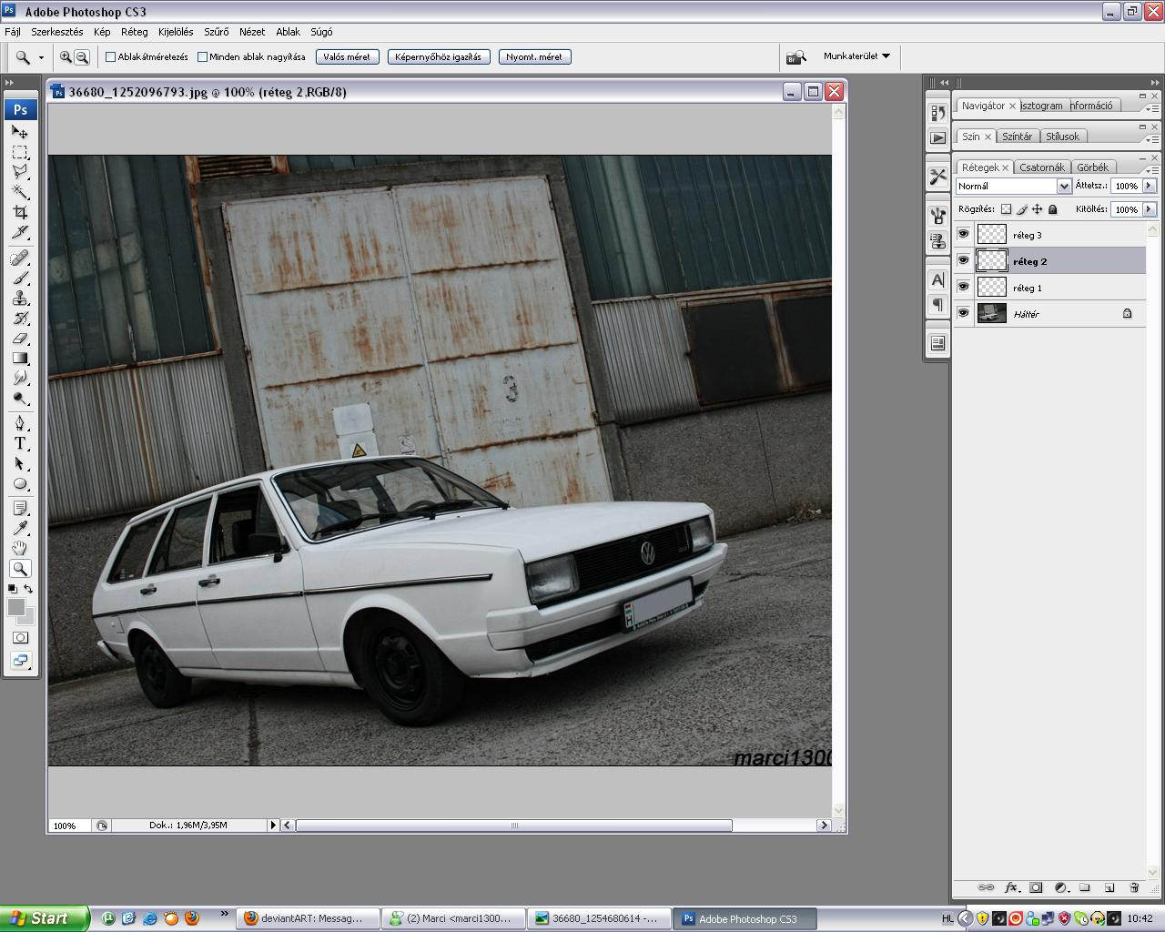Reset default foreground and background colors
Screen dimensions: 1165x932
[x=12, y=589]
